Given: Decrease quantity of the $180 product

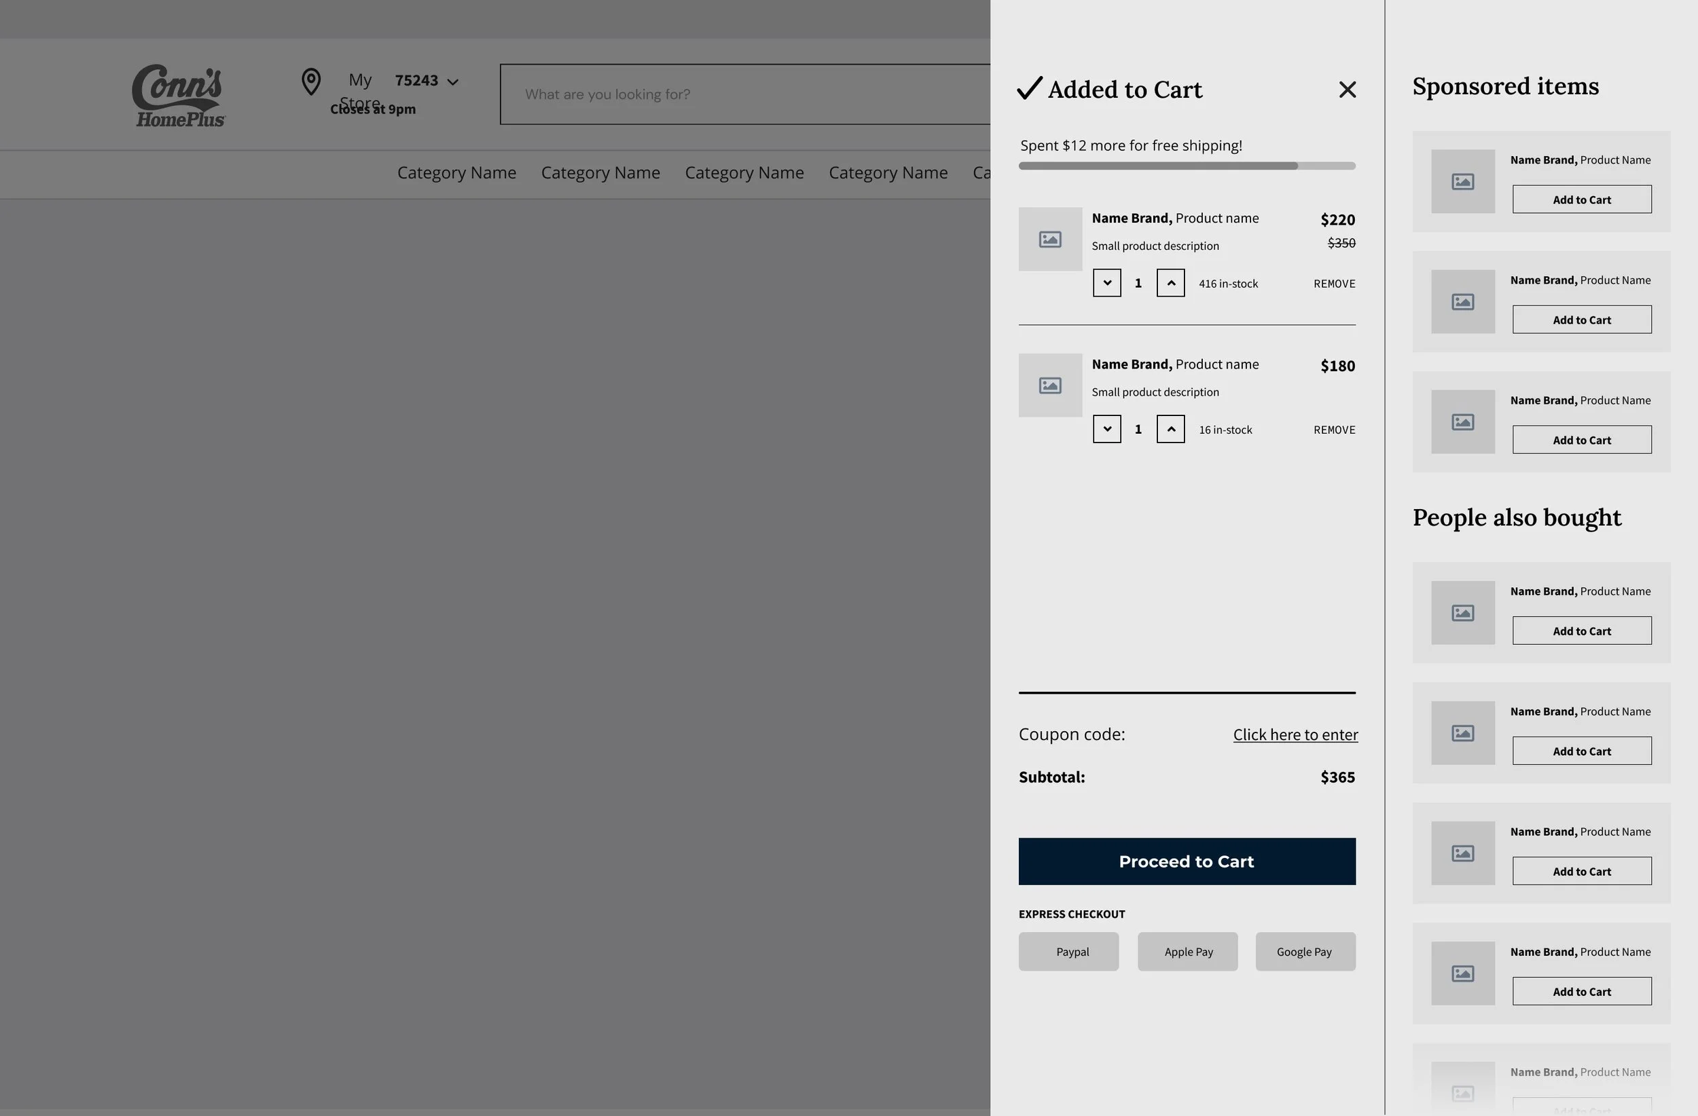Looking at the screenshot, I should [x=1106, y=429].
